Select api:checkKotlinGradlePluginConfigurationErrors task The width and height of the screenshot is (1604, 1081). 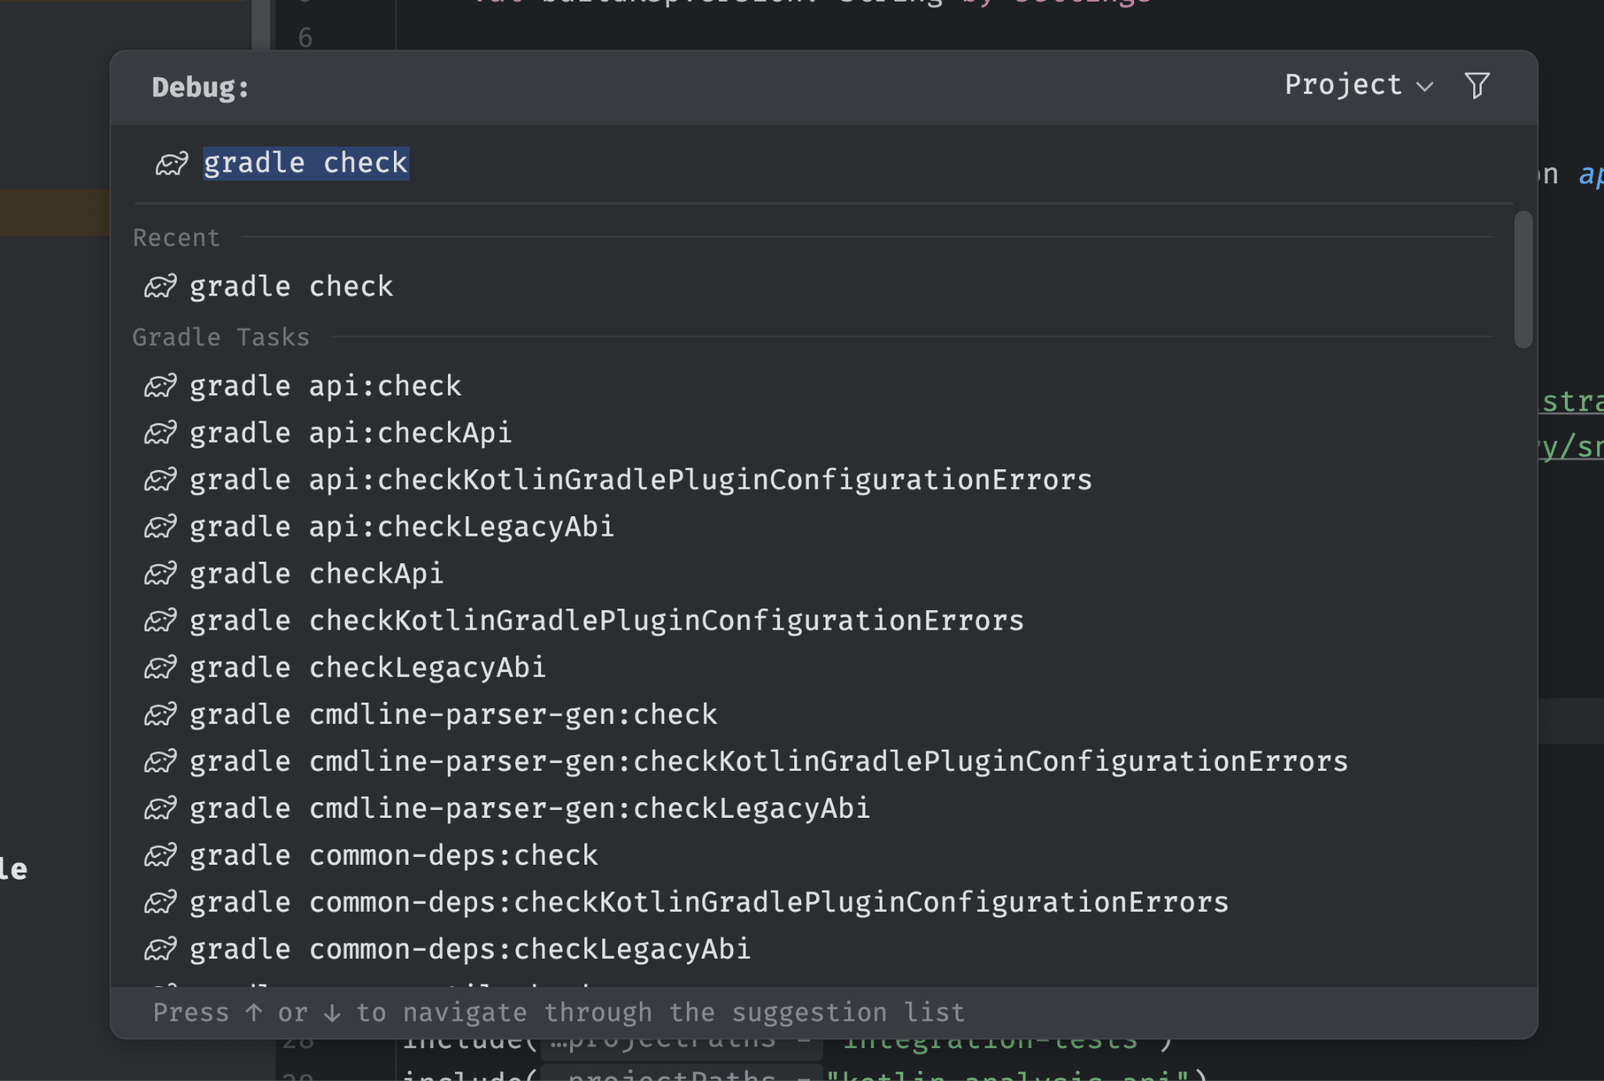click(640, 480)
